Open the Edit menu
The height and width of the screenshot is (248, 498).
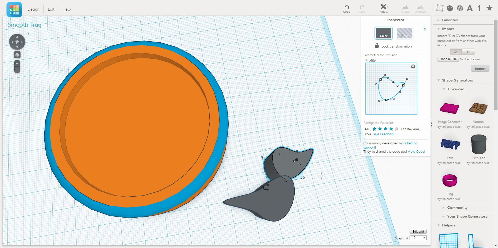pyautogui.click(x=51, y=9)
